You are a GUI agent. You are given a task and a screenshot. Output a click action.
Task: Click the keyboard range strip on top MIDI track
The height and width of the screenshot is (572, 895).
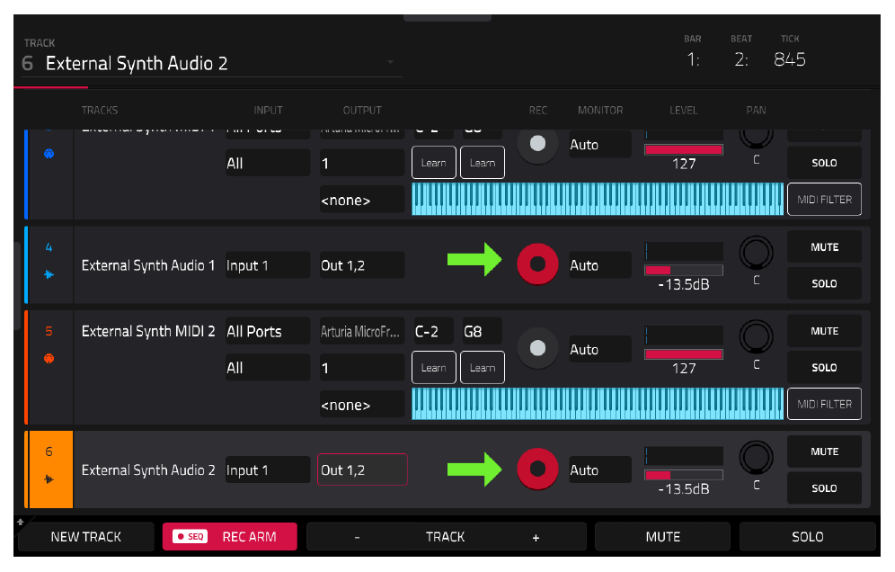598,200
